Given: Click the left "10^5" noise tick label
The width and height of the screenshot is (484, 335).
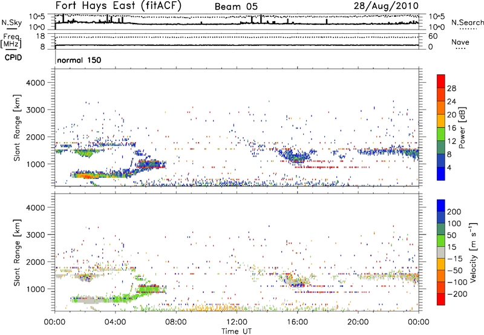Looking at the screenshot, I should [37, 16].
